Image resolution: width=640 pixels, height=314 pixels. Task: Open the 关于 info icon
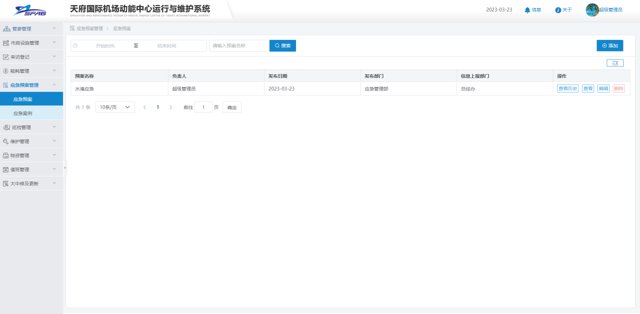tap(558, 10)
